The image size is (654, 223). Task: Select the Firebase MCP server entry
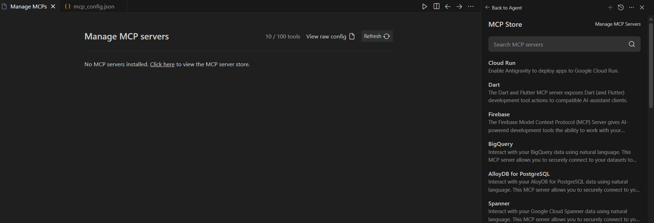pos(499,114)
